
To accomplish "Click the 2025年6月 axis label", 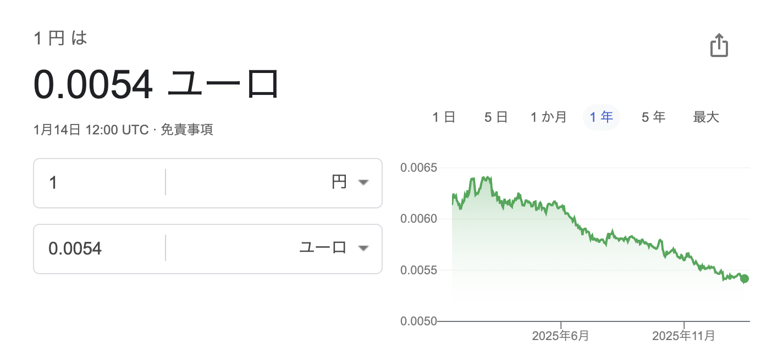I will [560, 336].
